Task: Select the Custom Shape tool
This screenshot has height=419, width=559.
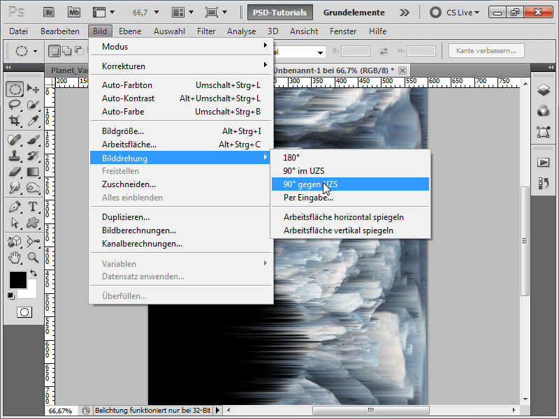Action: tap(33, 223)
